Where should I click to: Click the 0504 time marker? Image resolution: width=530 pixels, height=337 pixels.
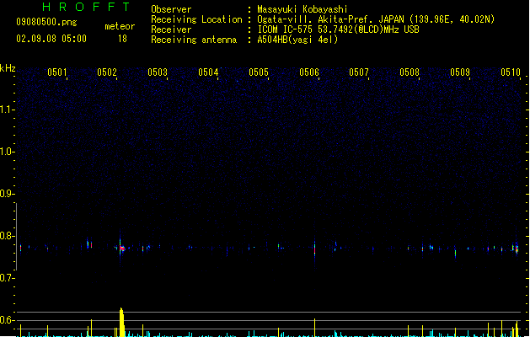click(208, 72)
